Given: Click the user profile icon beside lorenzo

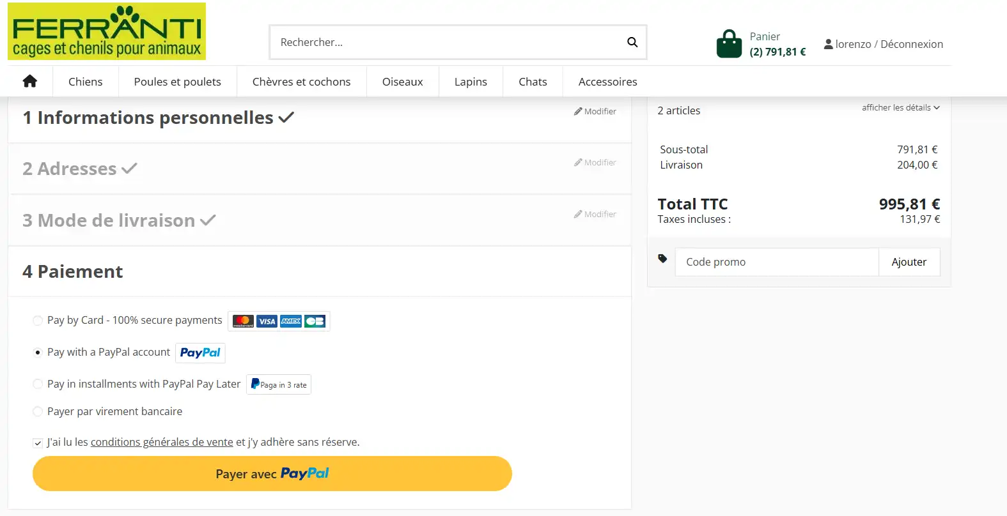Looking at the screenshot, I should [x=828, y=44].
